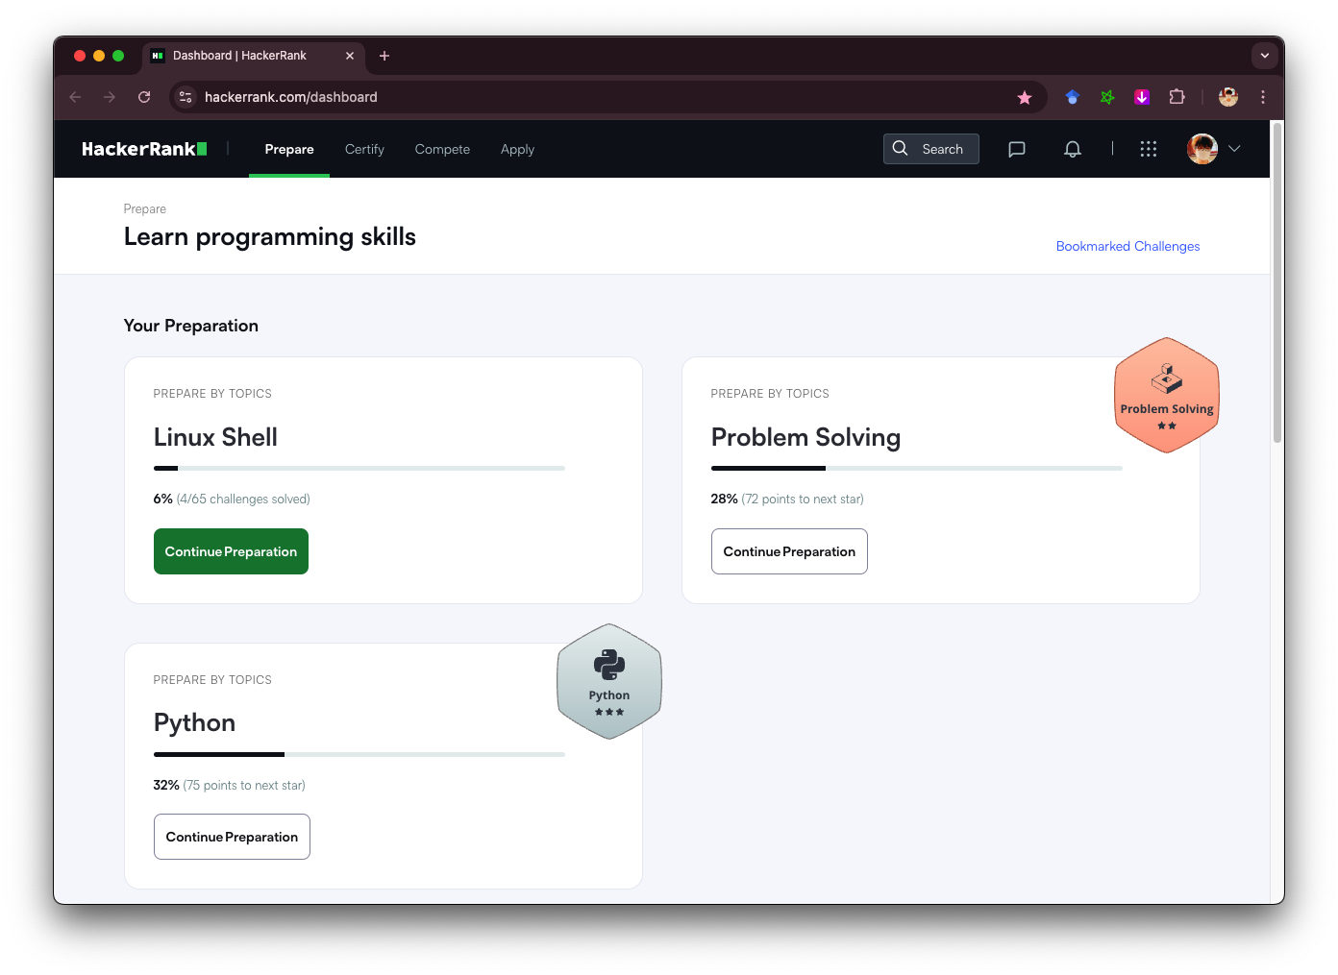The height and width of the screenshot is (975, 1338).
Task: Click the green extension icon in toolbar
Action: coord(1107,97)
